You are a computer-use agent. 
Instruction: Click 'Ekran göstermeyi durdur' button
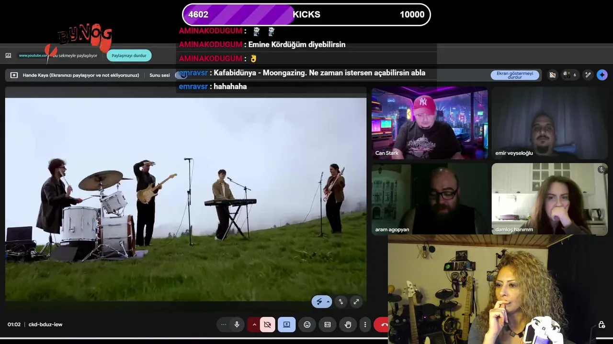click(x=515, y=75)
